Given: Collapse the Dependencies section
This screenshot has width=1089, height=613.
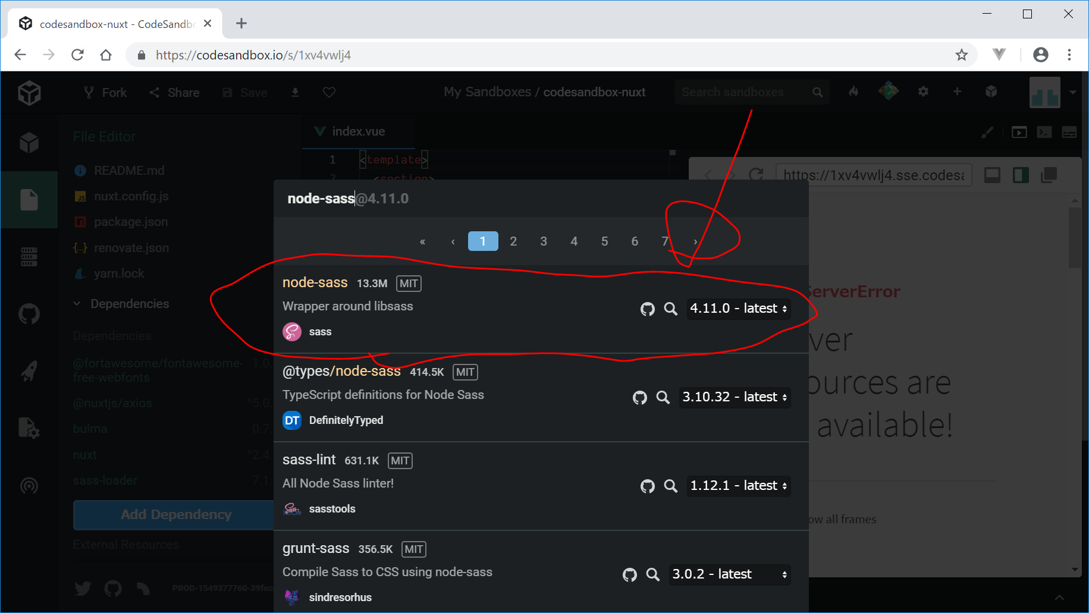Looking at the screenshot, I should (77, 304).
